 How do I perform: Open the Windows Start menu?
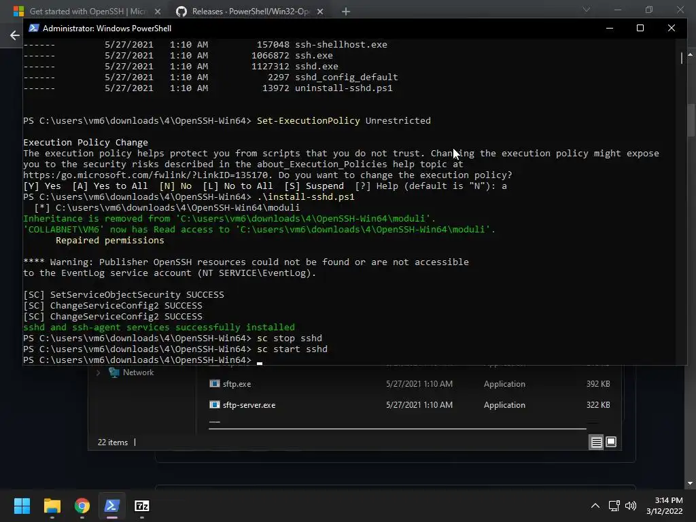(x=22, y=506)
